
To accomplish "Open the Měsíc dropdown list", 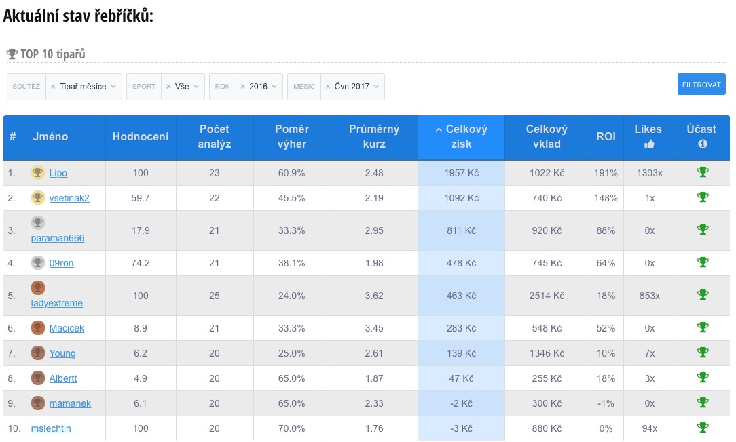I will (376, 87).
